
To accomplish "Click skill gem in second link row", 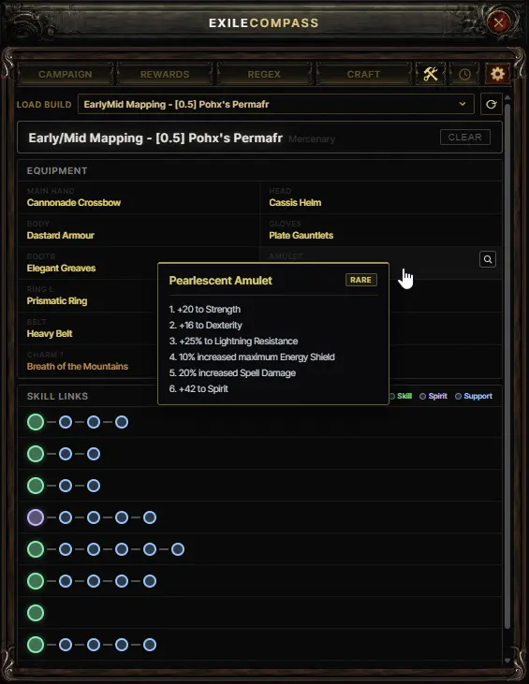I will tap(36, 454).
